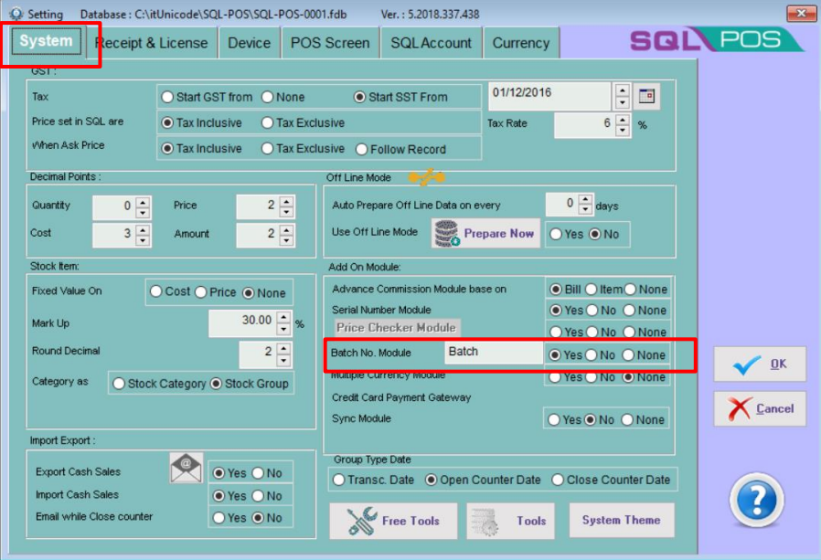Select Tax Exclusive for Price set in SQL

(x=268, y=122)
